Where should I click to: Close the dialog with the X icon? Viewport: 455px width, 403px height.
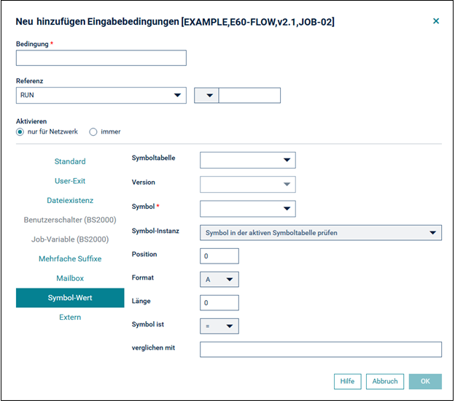pos(436,21)
